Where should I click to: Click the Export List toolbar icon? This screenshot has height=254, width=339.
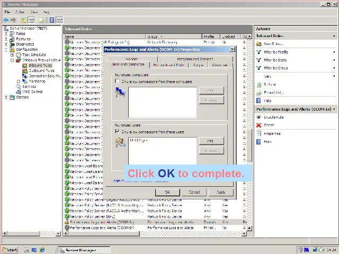pyautogui.click(x=41, y=20)
